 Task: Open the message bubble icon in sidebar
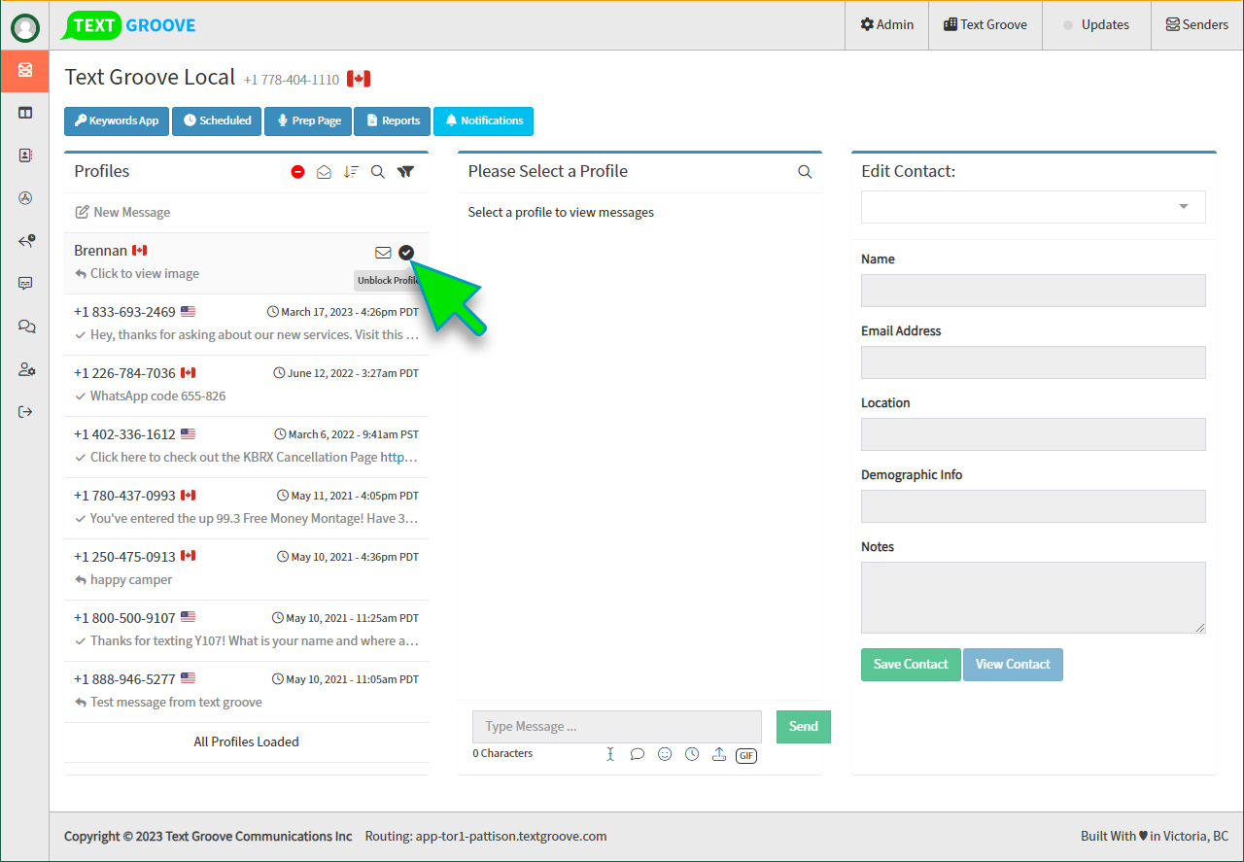coord(25,284)
